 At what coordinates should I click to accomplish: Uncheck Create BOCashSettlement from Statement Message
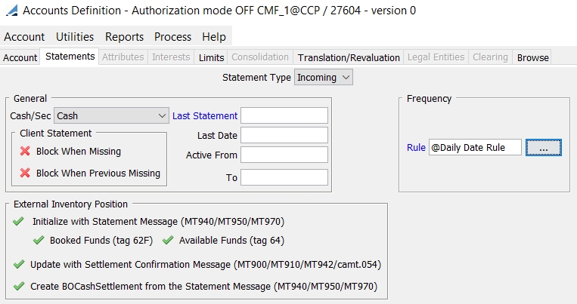point(18,286)
